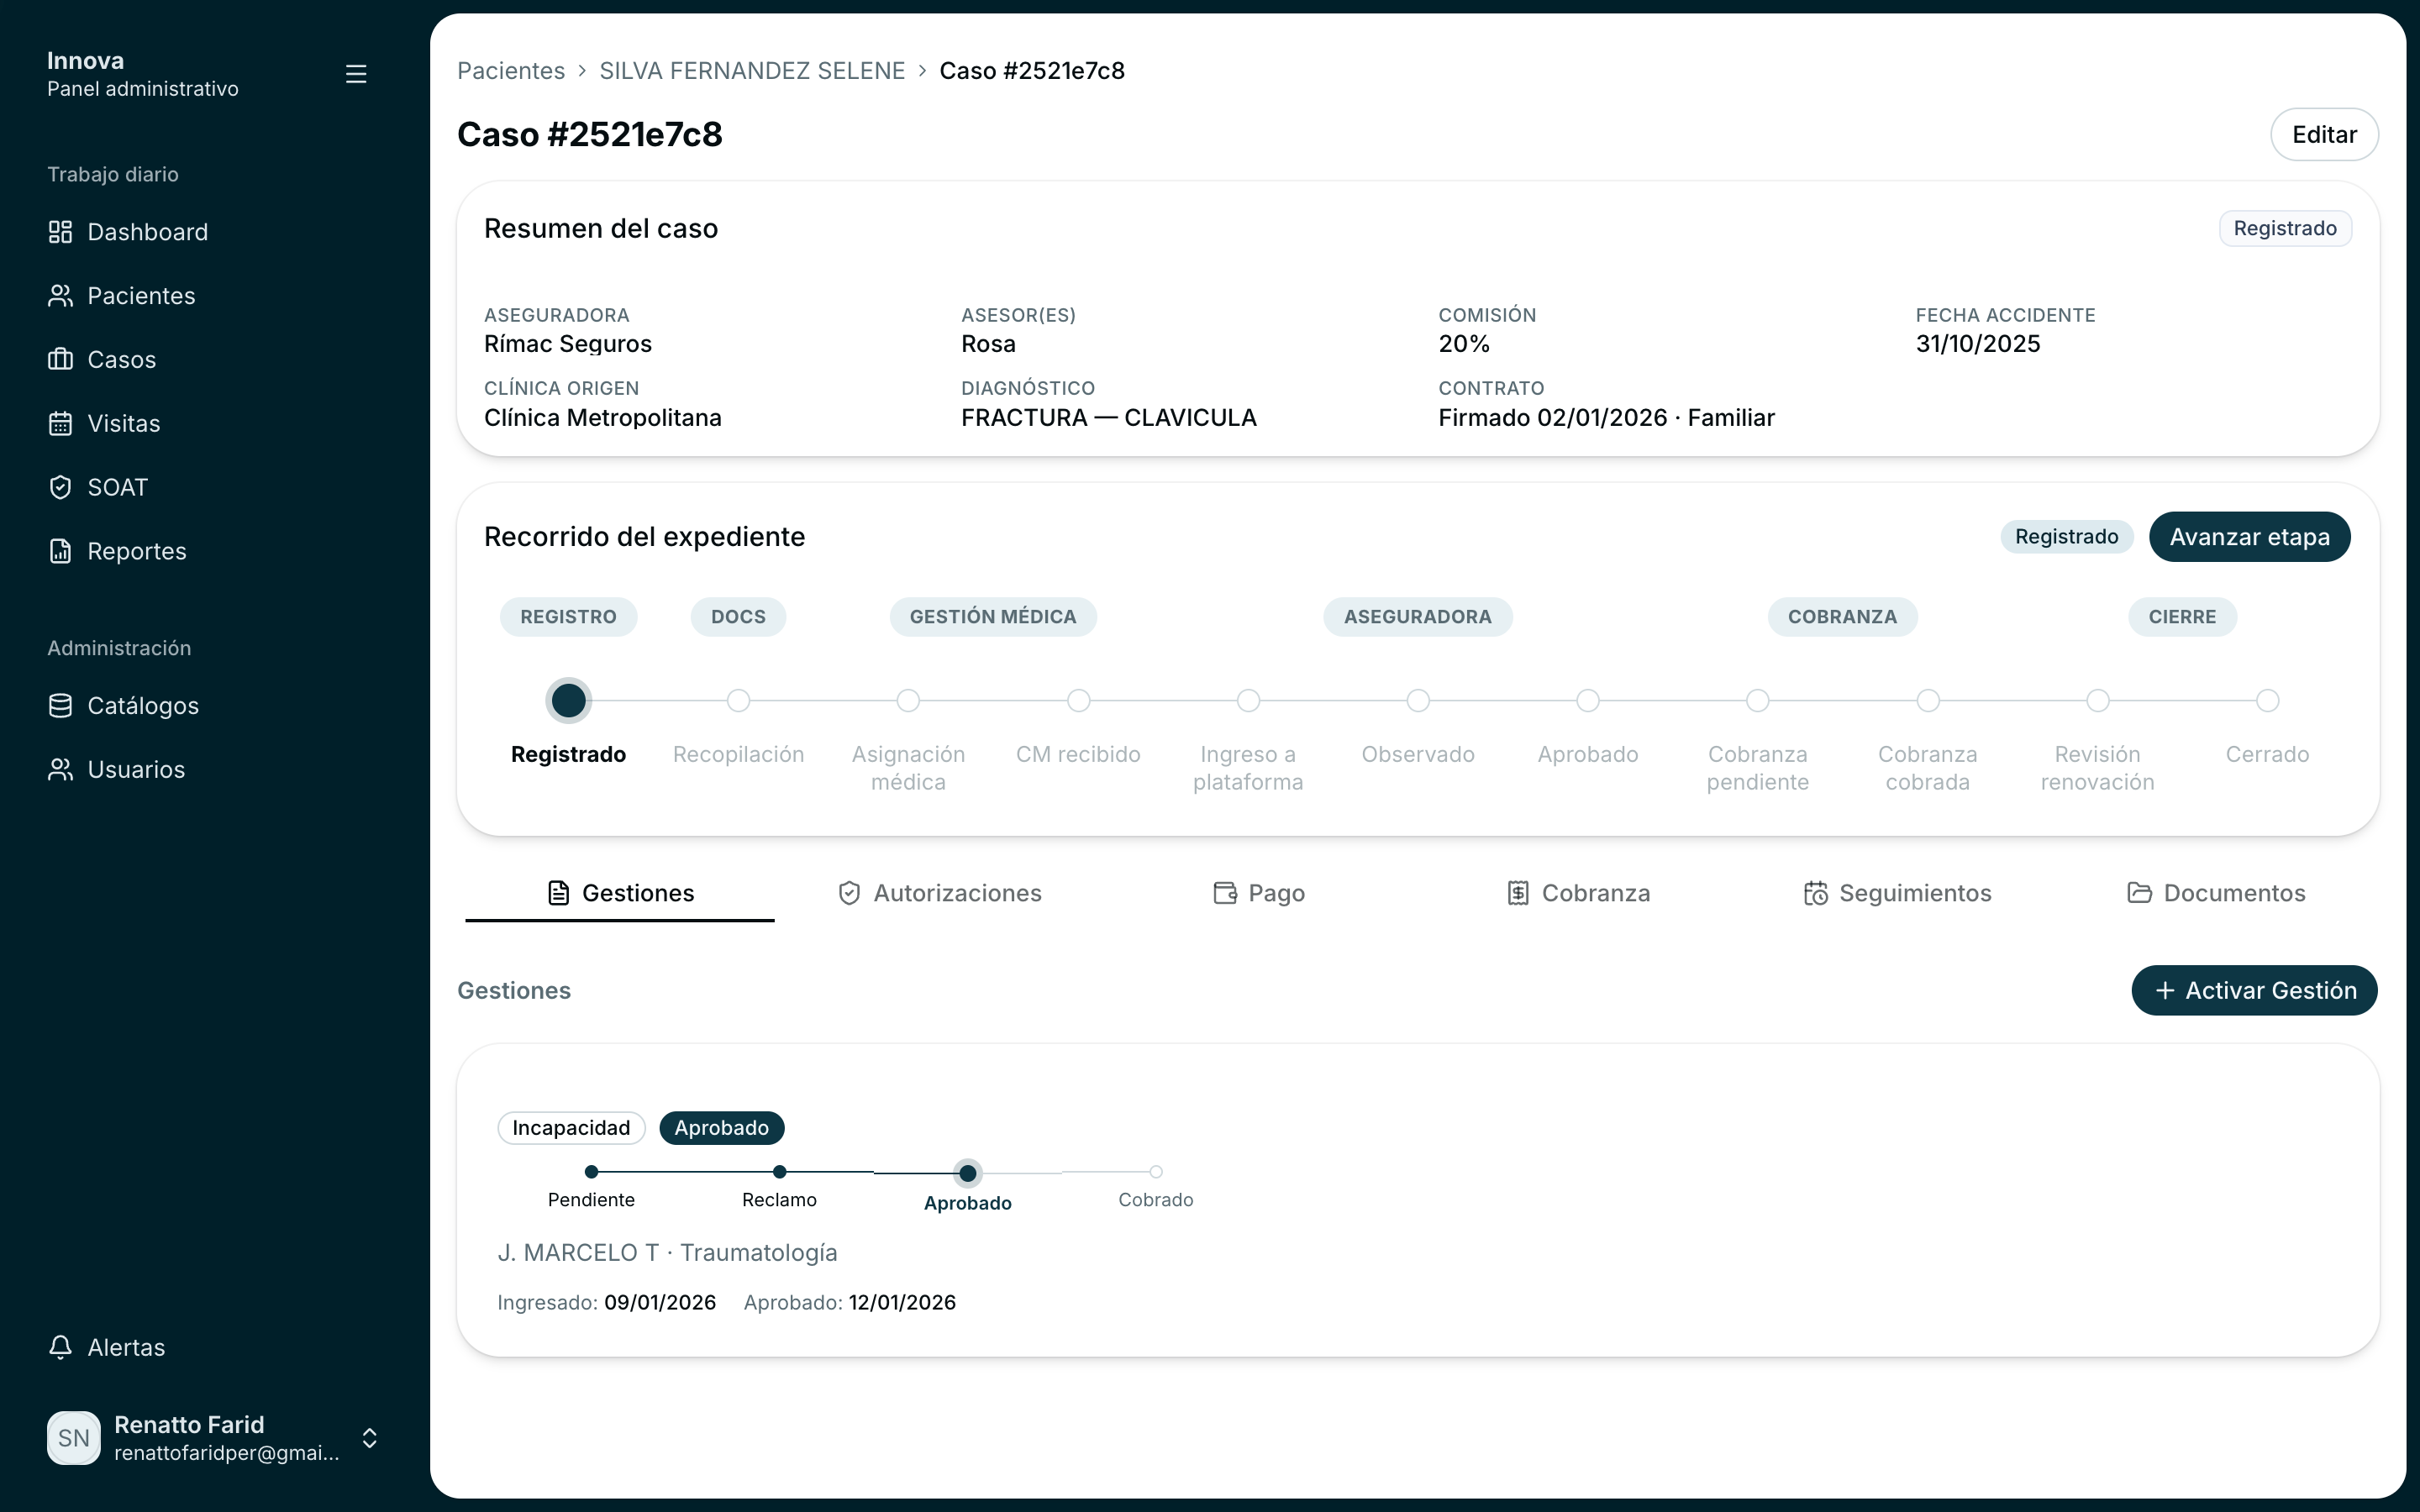Open the Dashboard icon in the sidebar
Screen dimensions: 2420x1512
[x=60, y=232]
